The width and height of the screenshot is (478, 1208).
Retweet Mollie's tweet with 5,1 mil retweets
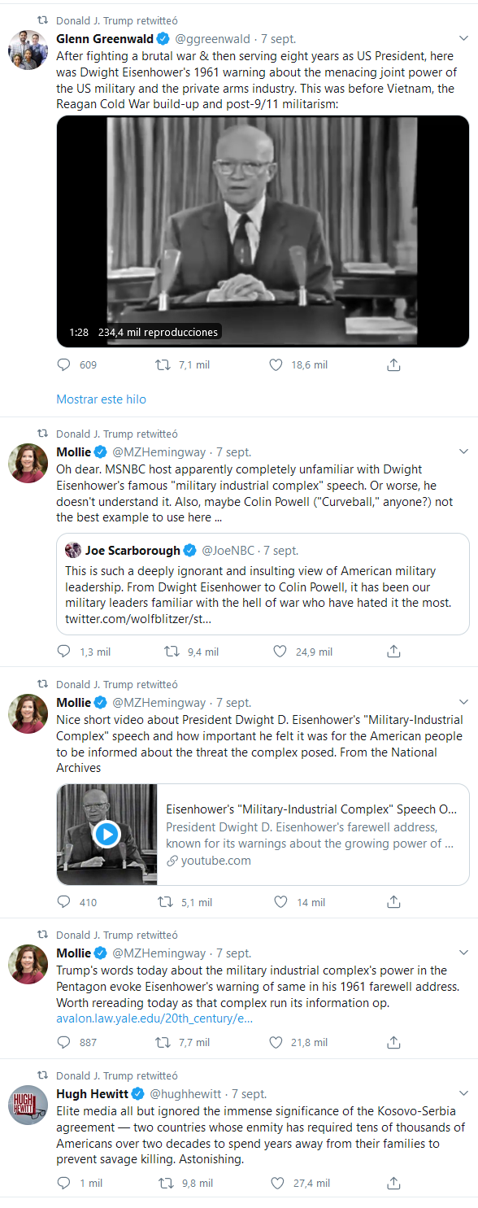(165, 902)
